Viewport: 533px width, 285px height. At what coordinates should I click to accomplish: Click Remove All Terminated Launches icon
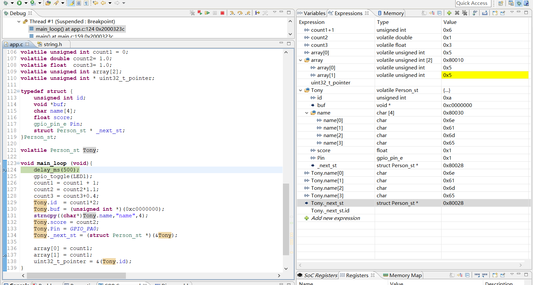point(192,13)
